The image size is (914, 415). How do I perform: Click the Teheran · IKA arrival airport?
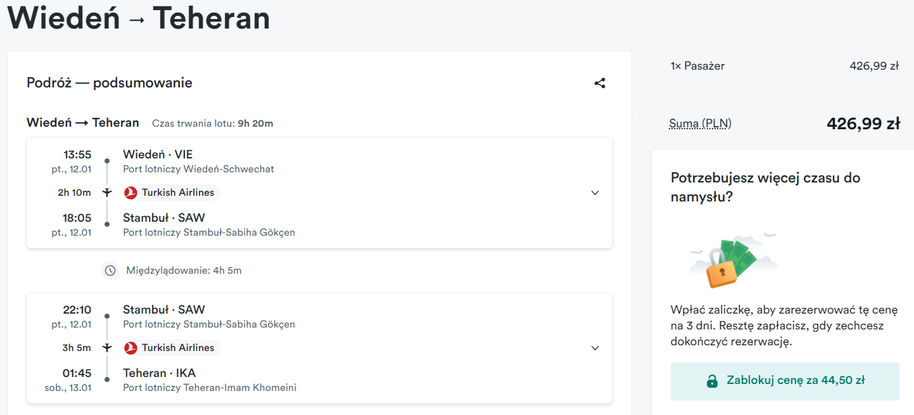(x=159, y=373)
